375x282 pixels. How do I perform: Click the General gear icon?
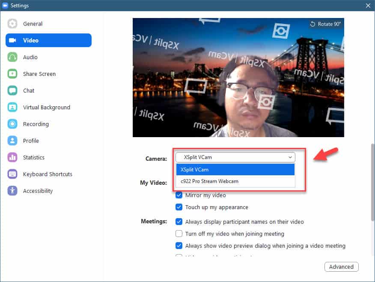(12, 24)
